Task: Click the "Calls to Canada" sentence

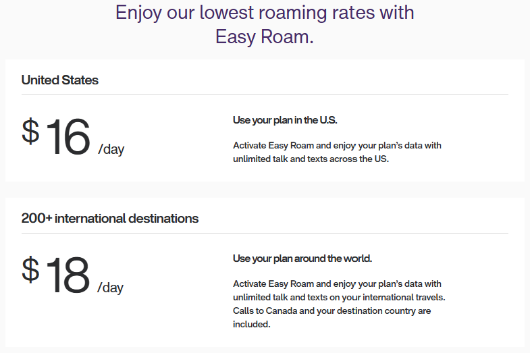Action: [x=332, y=311]
